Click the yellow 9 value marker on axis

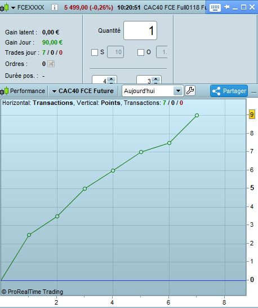pos(252,115)
